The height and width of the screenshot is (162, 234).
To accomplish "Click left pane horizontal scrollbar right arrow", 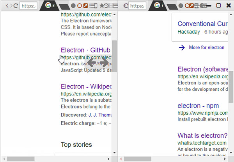I will click(x=108, y=159).
